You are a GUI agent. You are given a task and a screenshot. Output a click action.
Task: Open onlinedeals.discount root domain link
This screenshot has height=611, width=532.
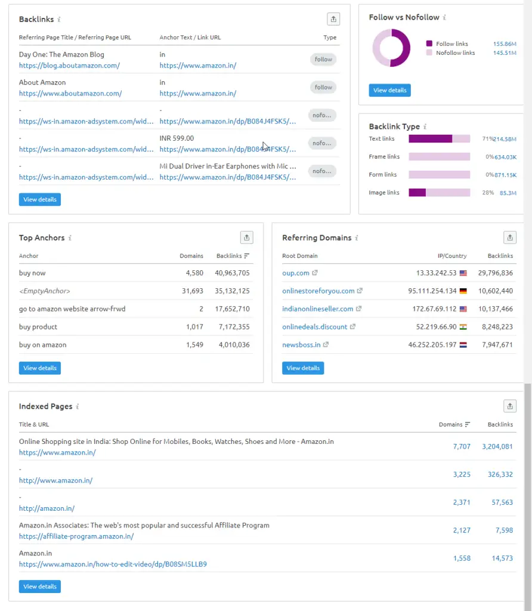click(315, 326)
